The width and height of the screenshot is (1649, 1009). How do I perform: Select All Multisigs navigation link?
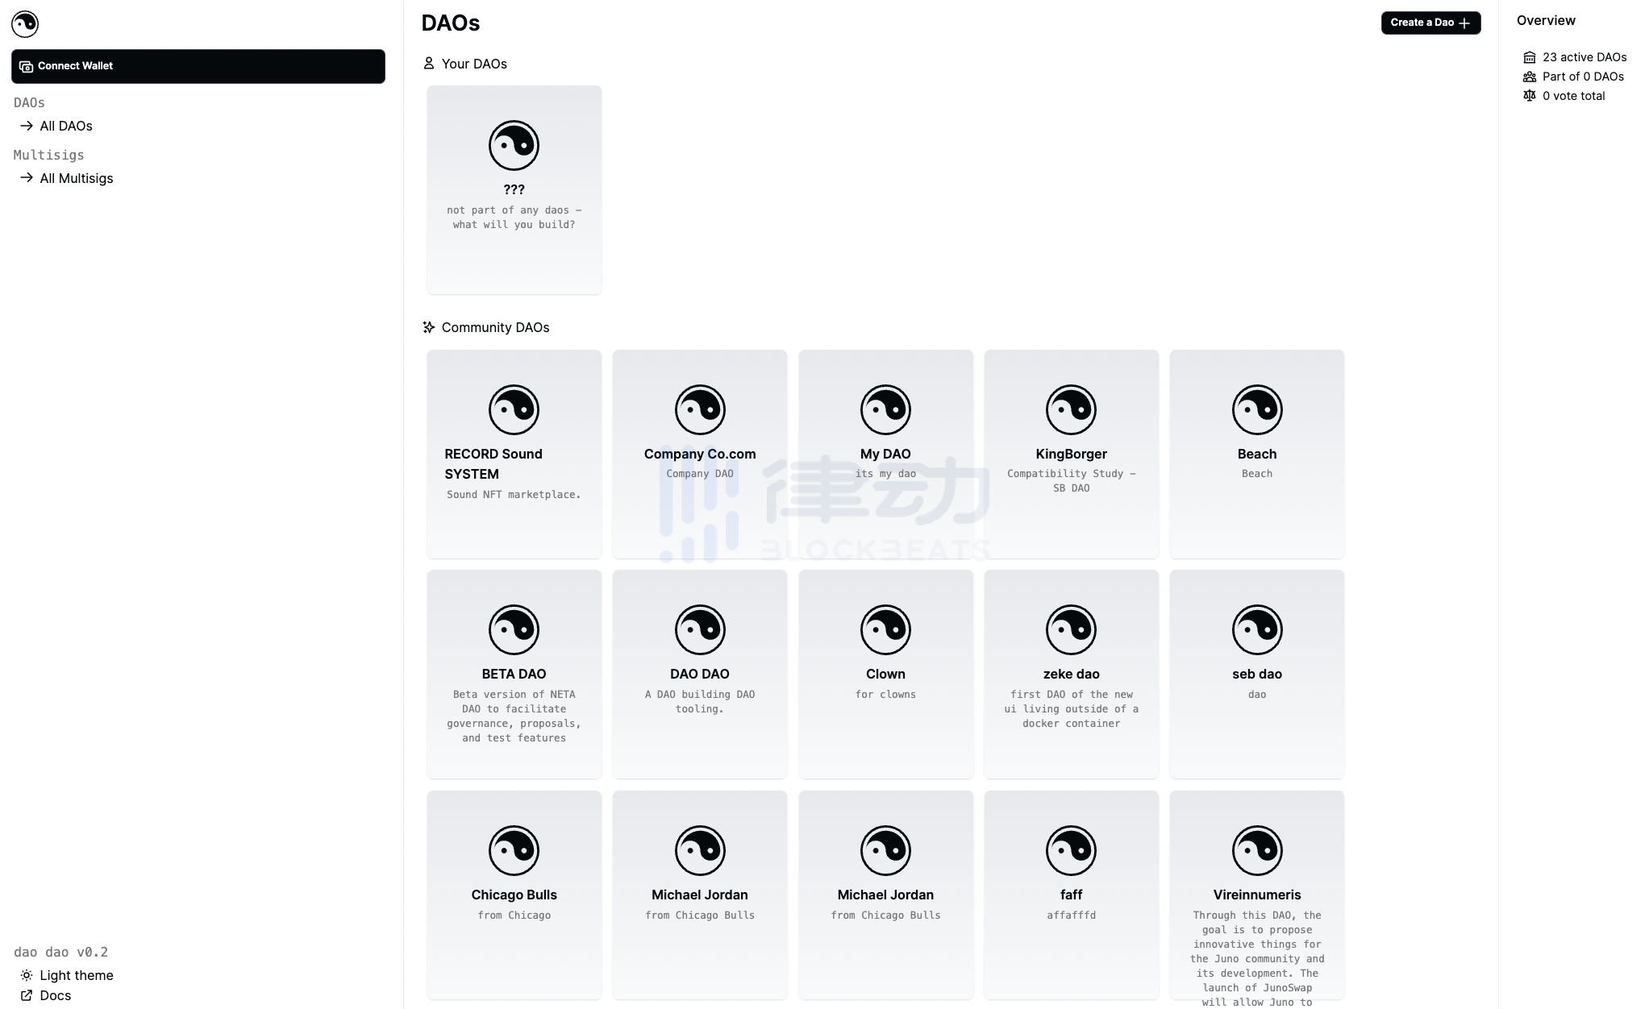coord(75,178)
